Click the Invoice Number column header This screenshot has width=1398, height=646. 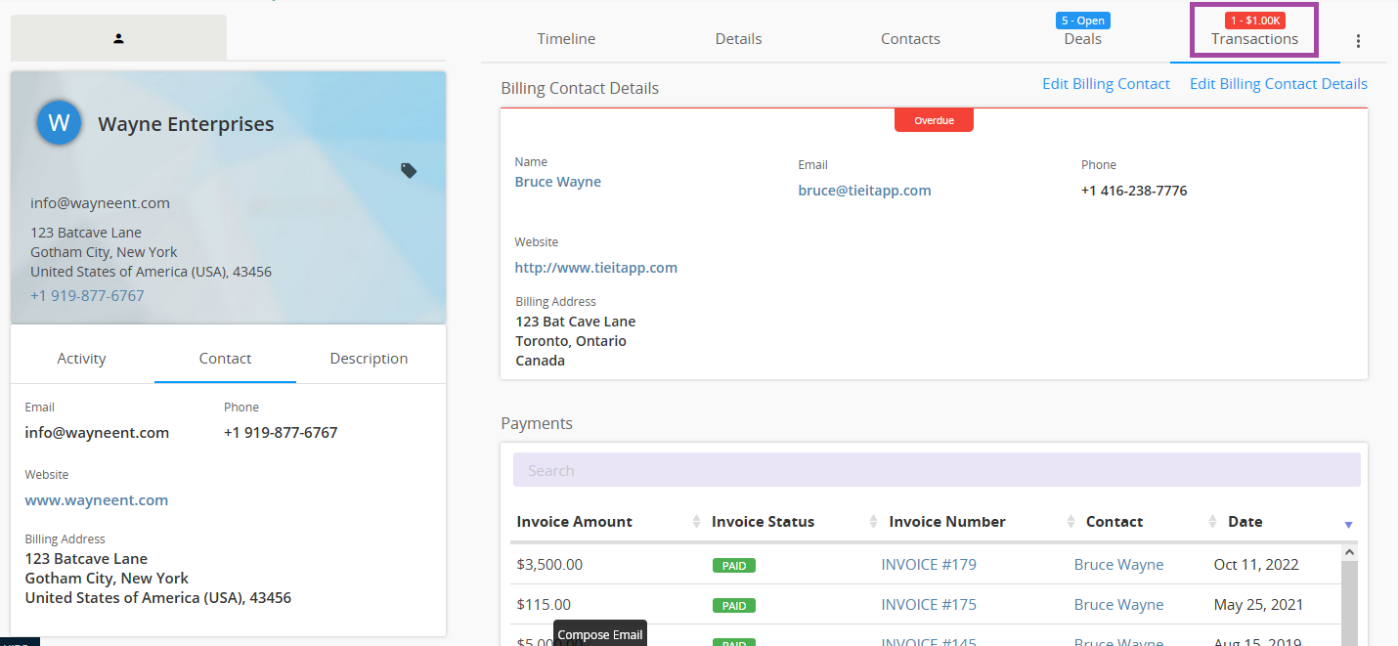(x=947, y=522)
